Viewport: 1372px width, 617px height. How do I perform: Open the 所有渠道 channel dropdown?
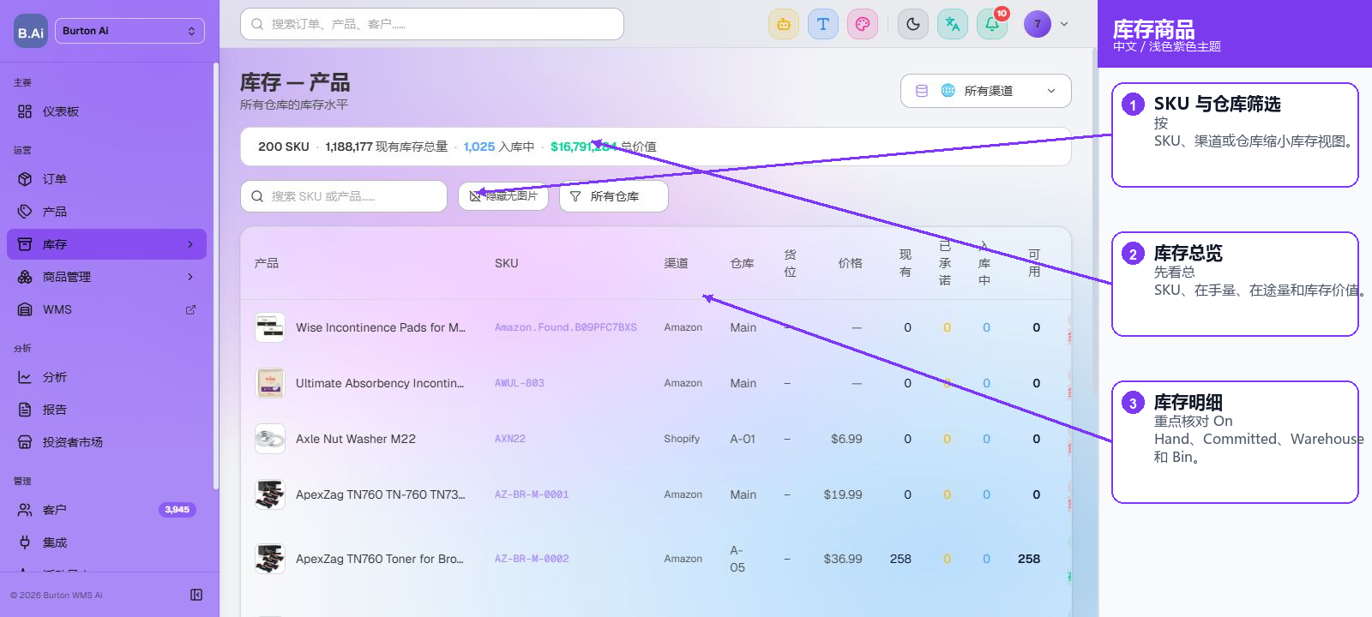coord(986,91)
